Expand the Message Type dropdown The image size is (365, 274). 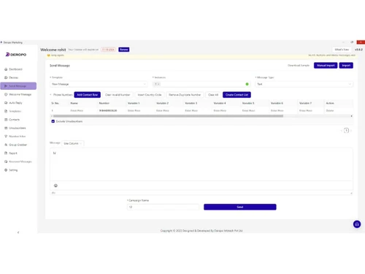(304, 84)
